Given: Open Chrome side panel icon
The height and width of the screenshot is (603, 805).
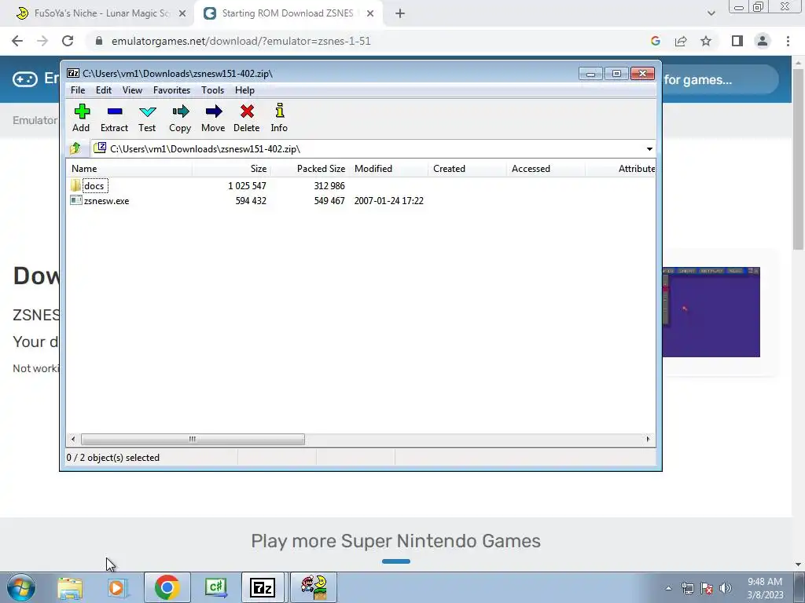Looking at the screenshot, I should [737, 41].
